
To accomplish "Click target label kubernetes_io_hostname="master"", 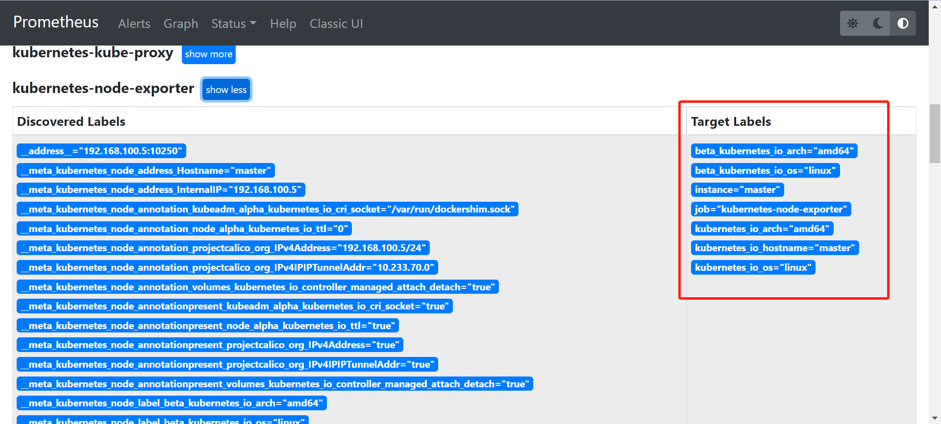I will [775, 248].
